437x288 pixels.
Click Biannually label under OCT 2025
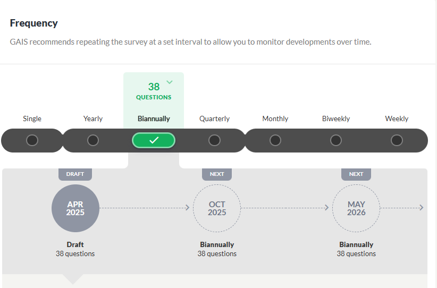point(217,244)
